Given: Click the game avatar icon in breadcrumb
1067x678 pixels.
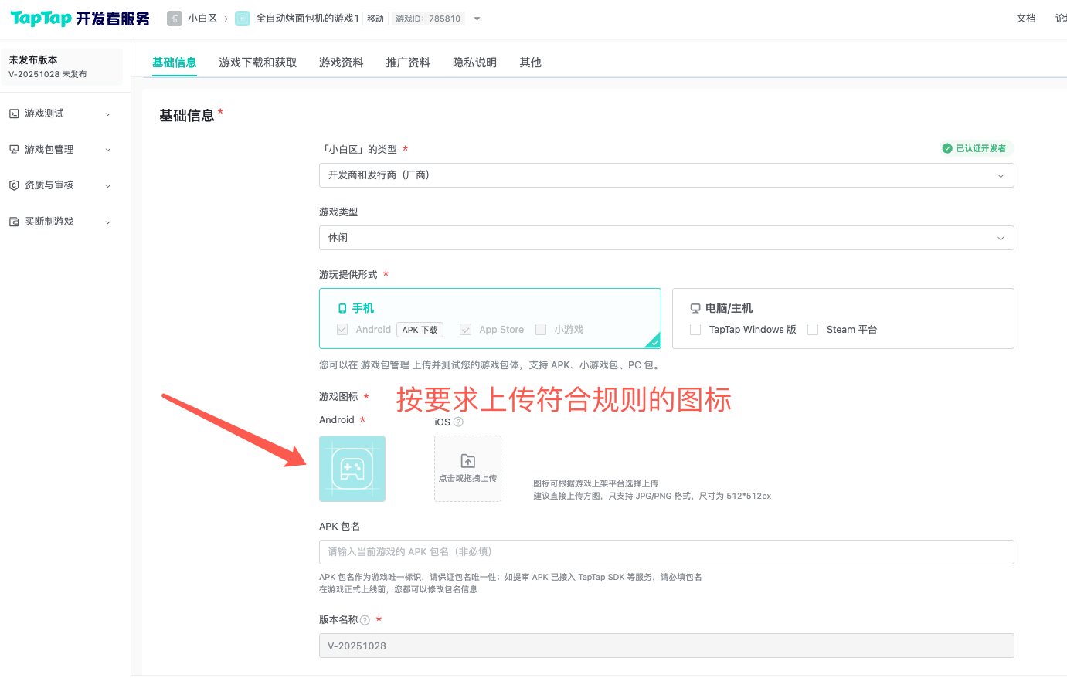Looking at the screenshot, I should click(x=243, y=19).
